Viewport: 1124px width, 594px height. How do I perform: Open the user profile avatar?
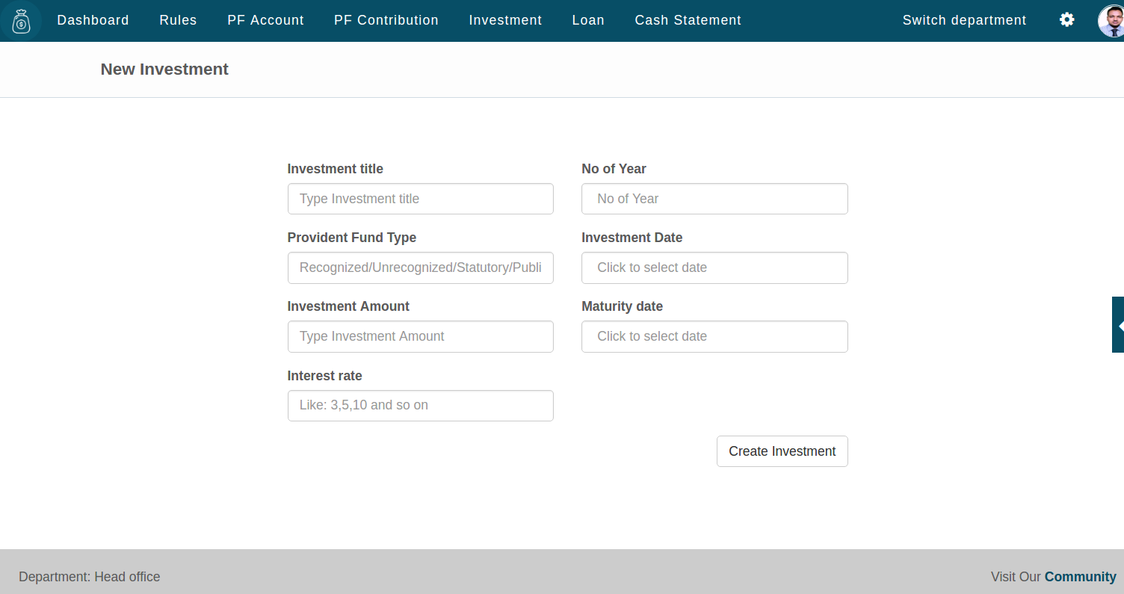coord(1111,21)
